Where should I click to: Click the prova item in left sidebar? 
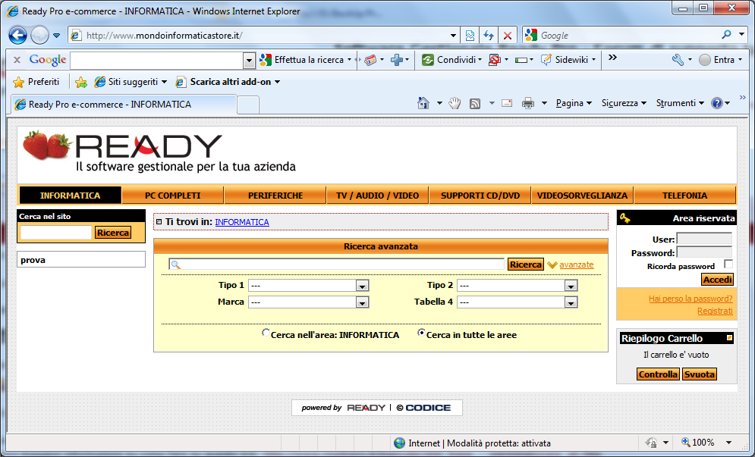(x=81, y=260)
